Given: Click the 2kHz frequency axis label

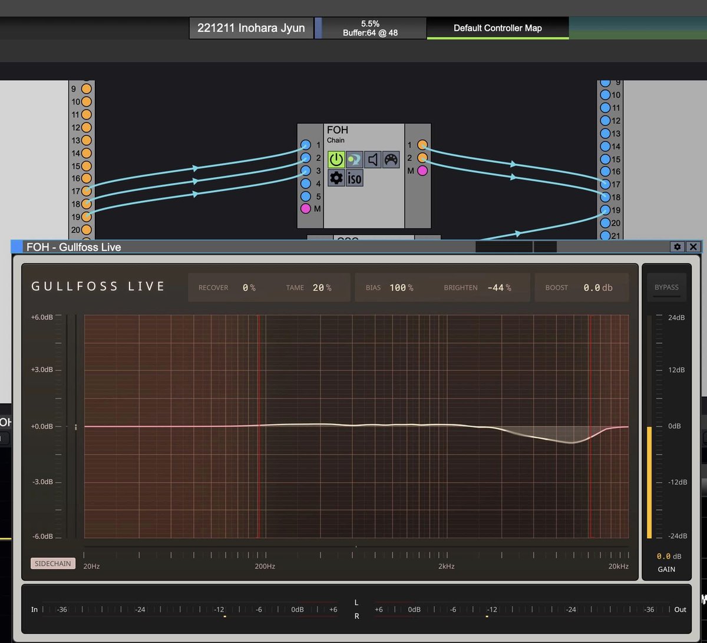Looking at the screenshot, I should tap(446, 566).
